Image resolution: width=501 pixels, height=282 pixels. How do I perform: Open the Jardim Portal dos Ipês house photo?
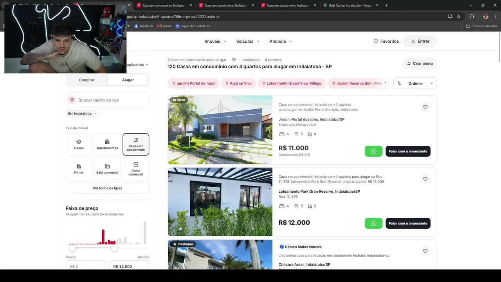220,130
